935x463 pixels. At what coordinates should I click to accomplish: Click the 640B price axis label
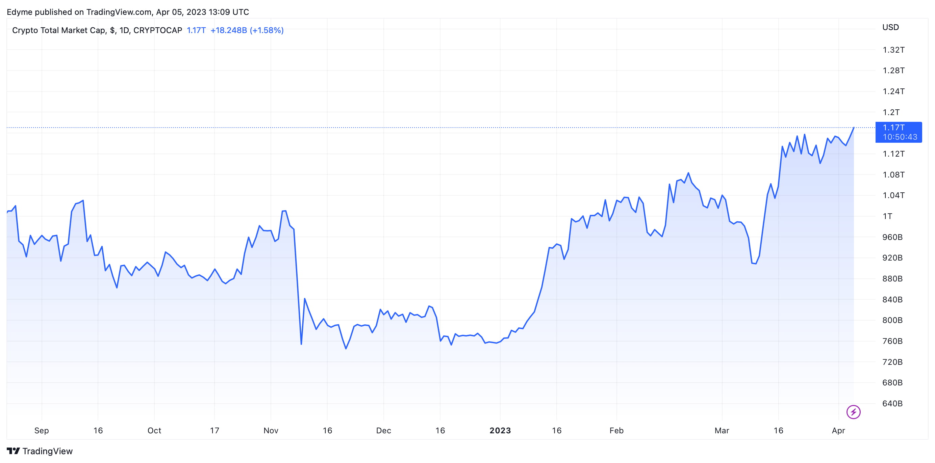coord(892,403)
